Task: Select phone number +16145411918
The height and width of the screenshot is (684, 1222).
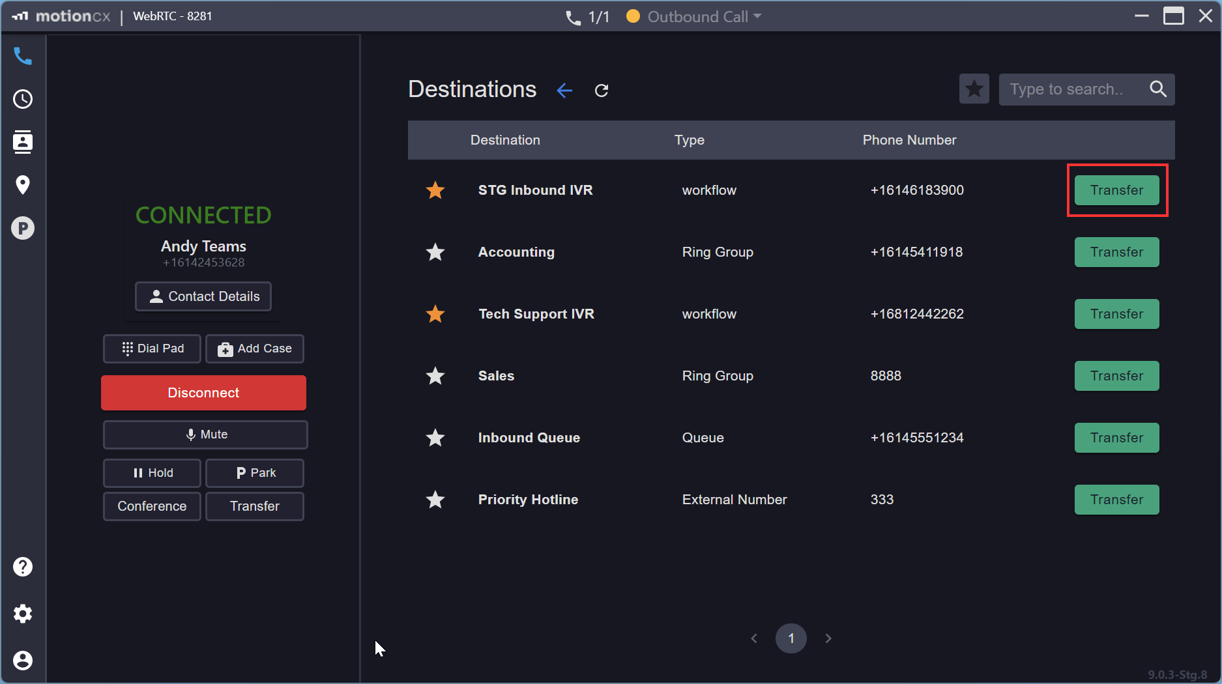Action: (916, 252)
